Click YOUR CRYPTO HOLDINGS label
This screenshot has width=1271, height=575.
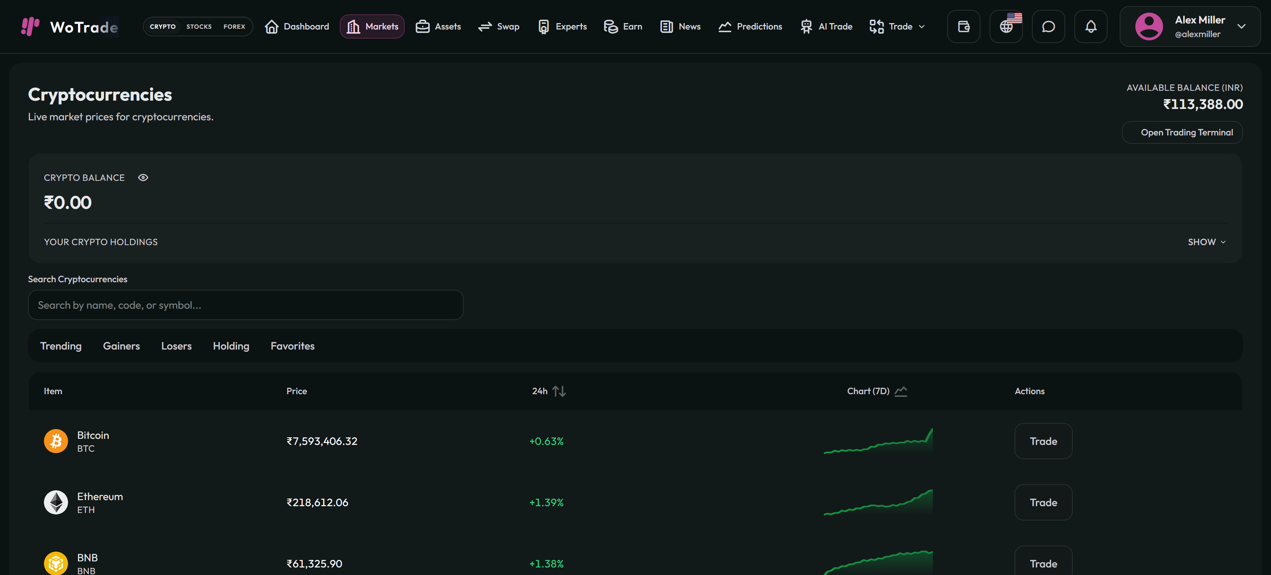(x=101, y=242)
